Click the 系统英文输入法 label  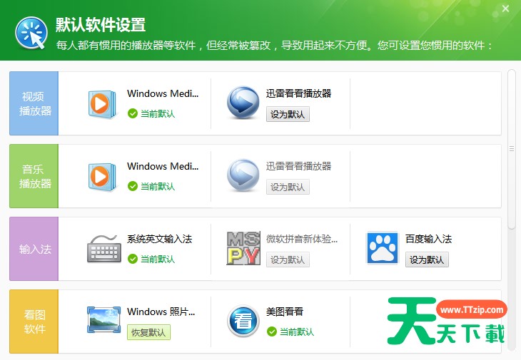pyautogui.click(x=159, y=239)
